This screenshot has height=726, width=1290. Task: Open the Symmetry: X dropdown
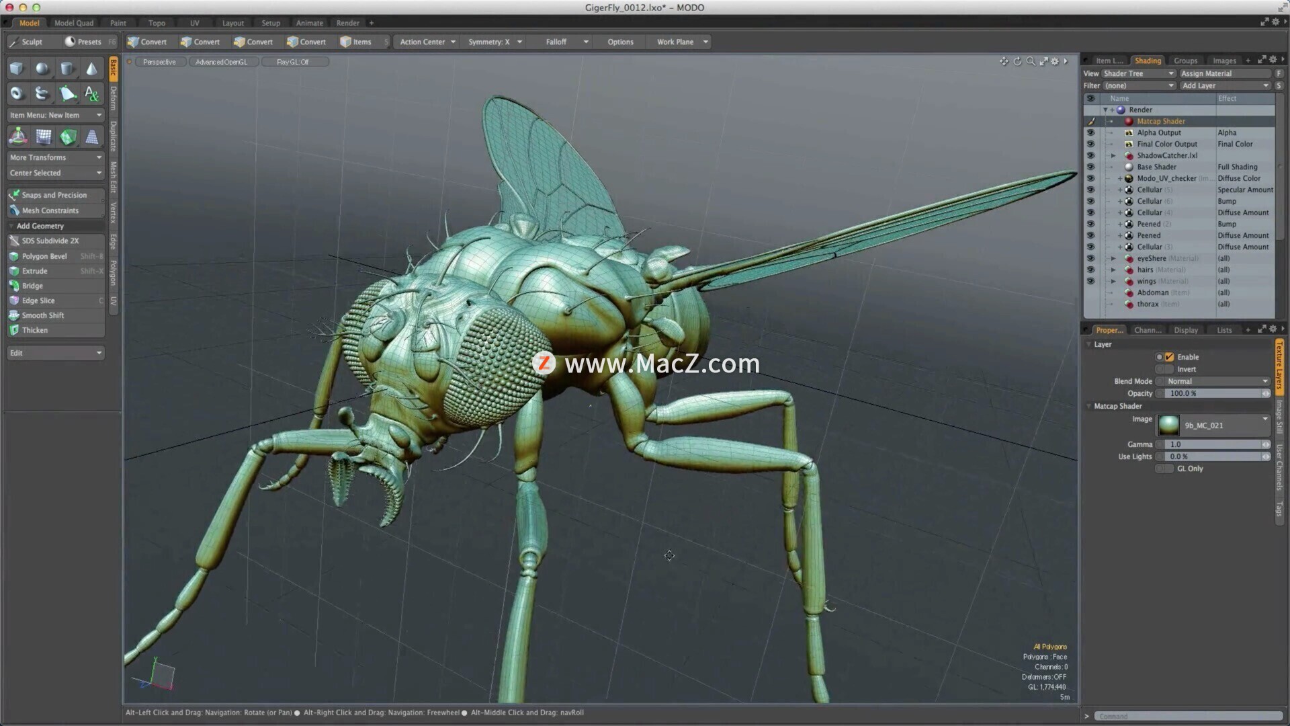click(x=494, y=42)
